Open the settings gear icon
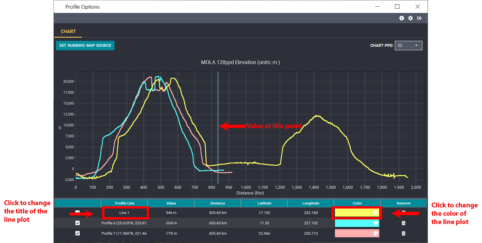Screen dimensions: 482x243 coord(411,18)
